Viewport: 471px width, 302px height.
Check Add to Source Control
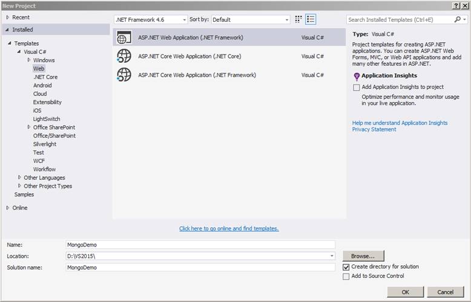pyautogui.click(x=346, y=276)
